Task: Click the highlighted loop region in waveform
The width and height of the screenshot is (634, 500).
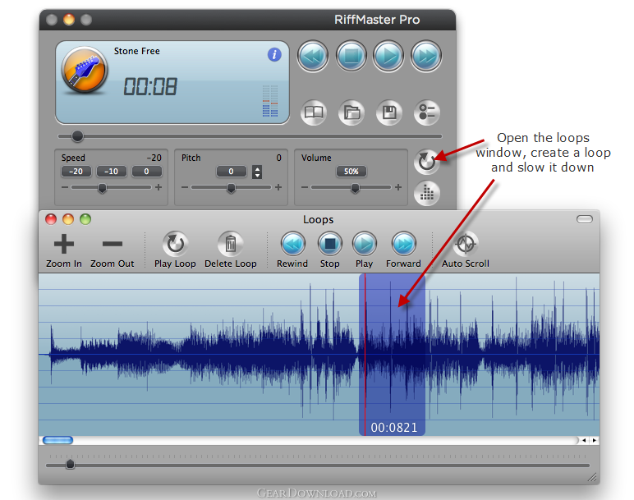Action: click(392, 355)
